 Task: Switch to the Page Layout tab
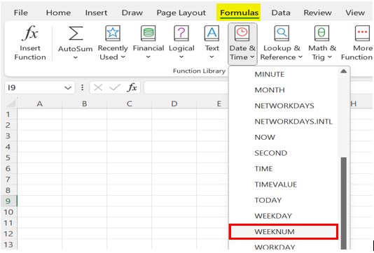click(x=181, y=13)
